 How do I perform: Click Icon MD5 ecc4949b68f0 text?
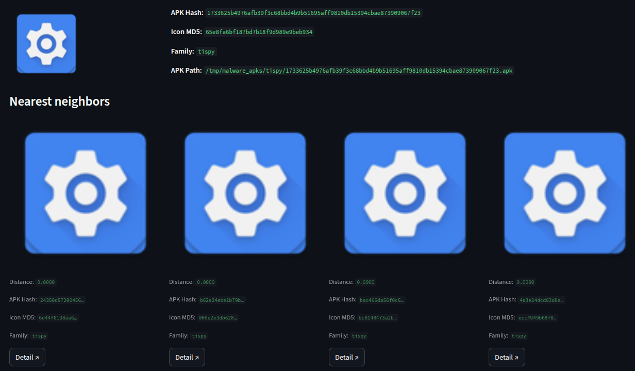[x=538, y=318]
